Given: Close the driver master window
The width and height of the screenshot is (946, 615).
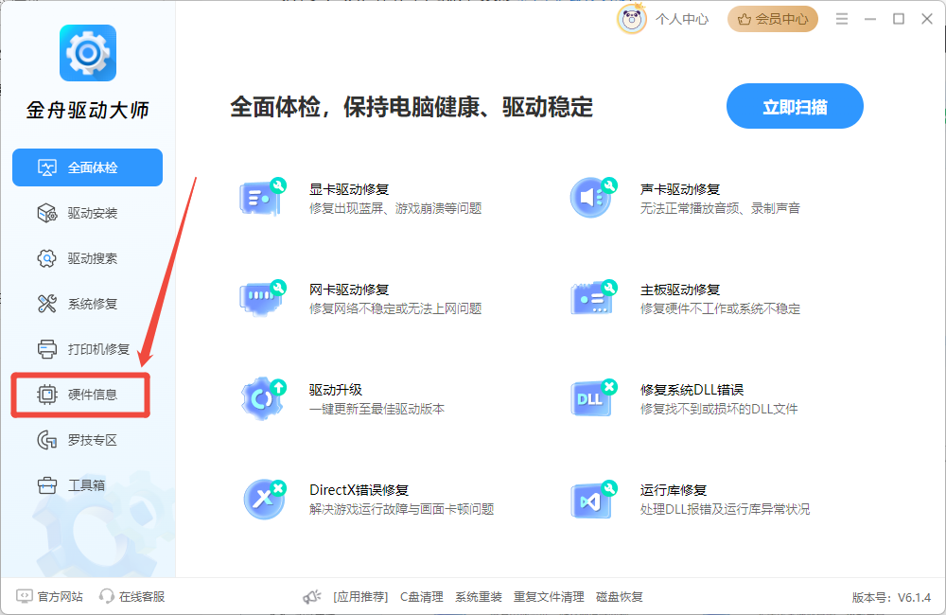Looking at the screenshot, I should pos(927,19).
